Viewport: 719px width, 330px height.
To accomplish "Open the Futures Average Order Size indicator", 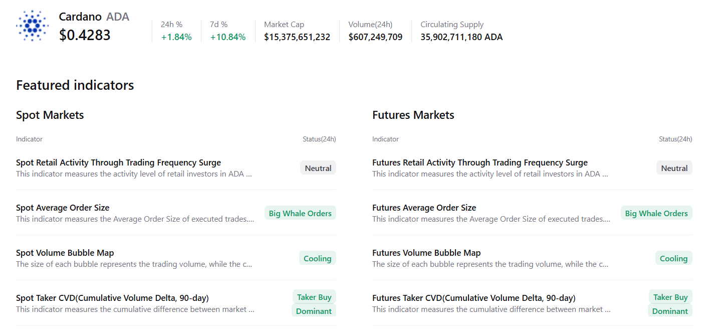I will tap(424, 208).
